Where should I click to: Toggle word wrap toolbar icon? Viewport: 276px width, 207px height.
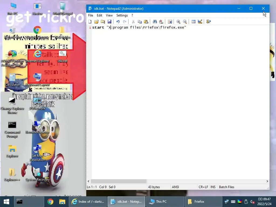coord(170,22)
